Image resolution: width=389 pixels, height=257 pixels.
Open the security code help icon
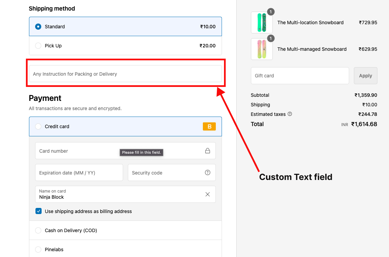pos(208,172)
